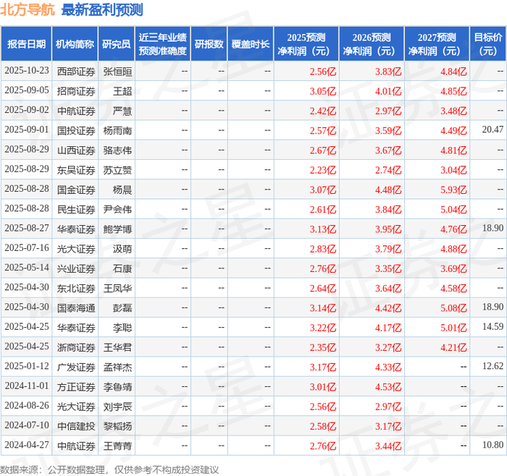Image resolution: width=507 pixels, height=476 pixels.
Task: Click the 3.69亿 forecast value
Action: point(453,268)
